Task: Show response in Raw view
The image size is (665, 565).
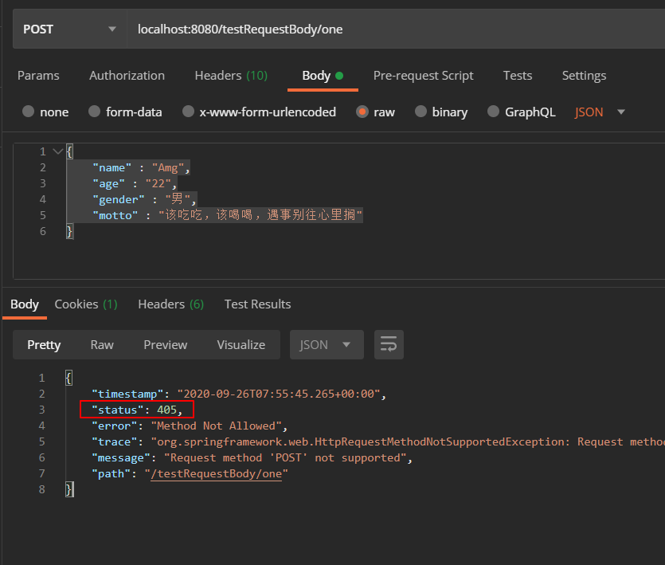Action: (x=102, y=345)
